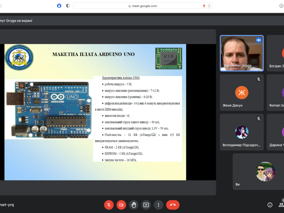Select the Володимир Підсадоч... participant tile

click(x=242, y=132)
